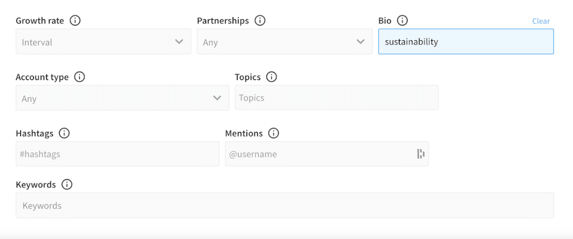This screenshot has height=239, width=573.
Task: Focus the Keywords input field
Action: 285,206
